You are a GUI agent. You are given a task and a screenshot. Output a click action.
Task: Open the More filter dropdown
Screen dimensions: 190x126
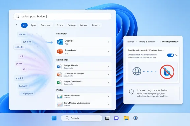click(x=96, y=25)
